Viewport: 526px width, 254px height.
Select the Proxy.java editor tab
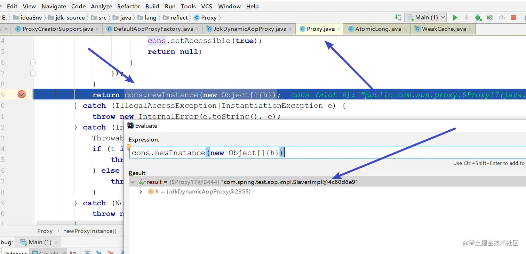[x=320, y=29]
